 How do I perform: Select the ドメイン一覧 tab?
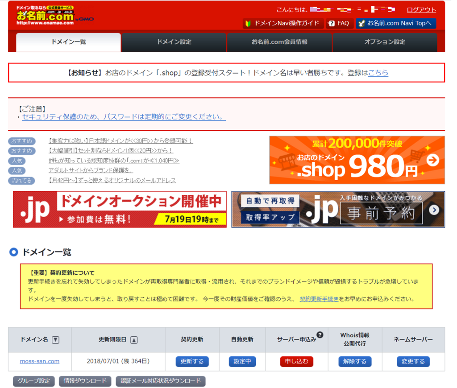pos(68,42)
